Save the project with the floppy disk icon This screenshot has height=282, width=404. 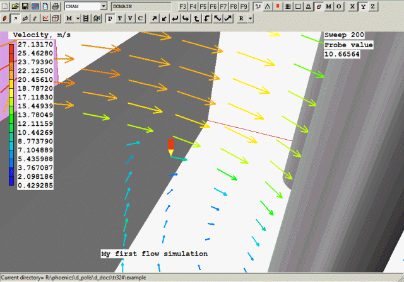25,6
